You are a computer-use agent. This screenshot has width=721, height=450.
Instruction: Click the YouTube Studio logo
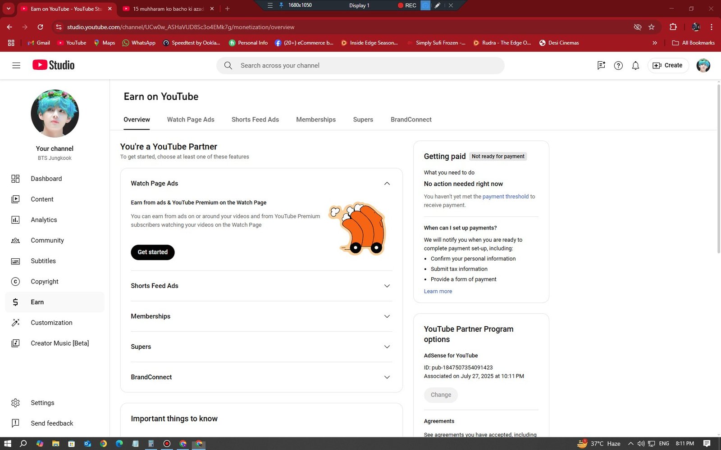[x=53, y=65]
